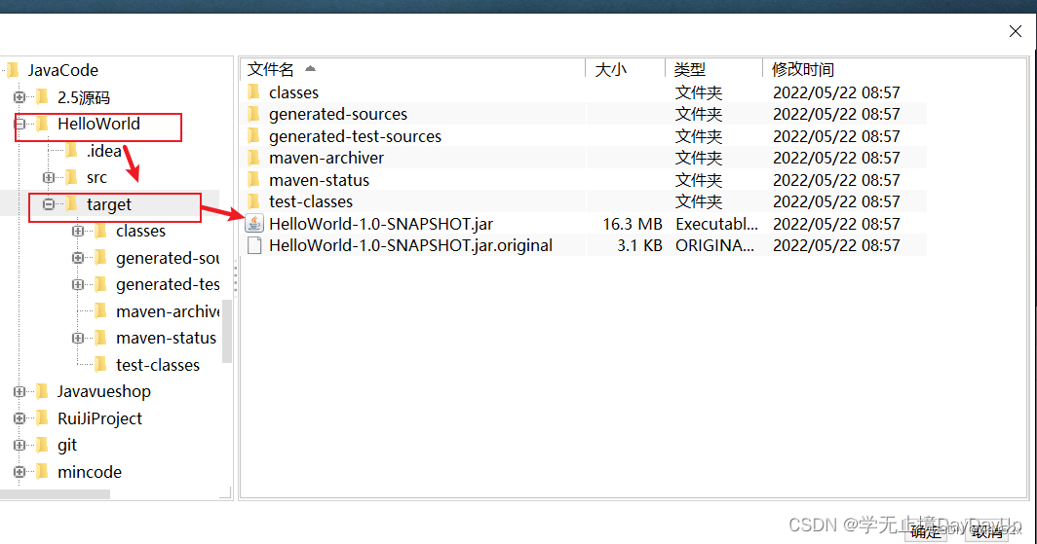
Task: Collapse the target tree node
Action: tap(49, 204)
